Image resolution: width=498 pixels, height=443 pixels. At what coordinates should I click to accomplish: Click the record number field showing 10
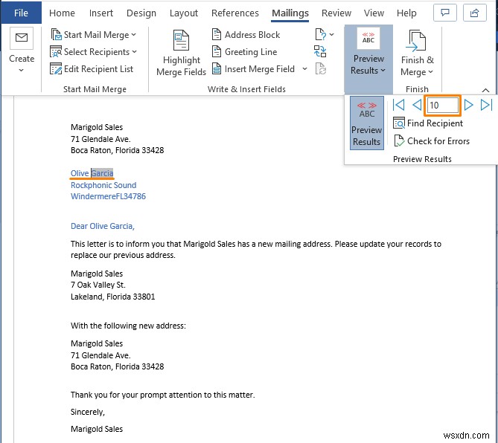click(442, 105)
